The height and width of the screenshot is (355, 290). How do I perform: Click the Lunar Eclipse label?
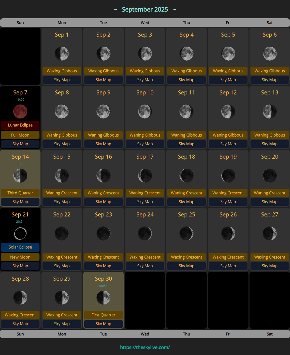tap(20, 125)
